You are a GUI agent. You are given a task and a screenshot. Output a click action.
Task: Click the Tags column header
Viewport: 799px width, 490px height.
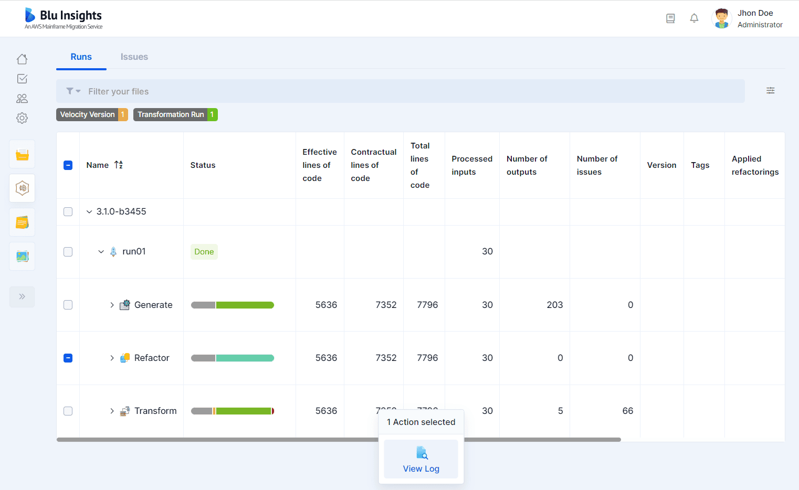(x=700, y=165)
